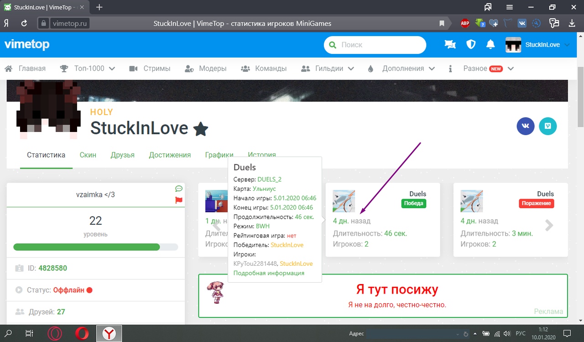Viewport: 584px width, 342px height.
Task: Open Подробная информация link in tooltip
Action: click(x=269, y=273)
